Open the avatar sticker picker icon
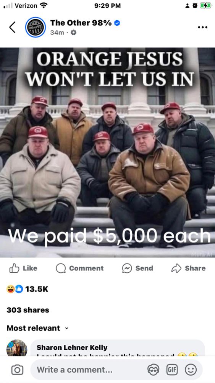Image resolution: width=215 pixels, height=383 pixels. pos(154,370)
